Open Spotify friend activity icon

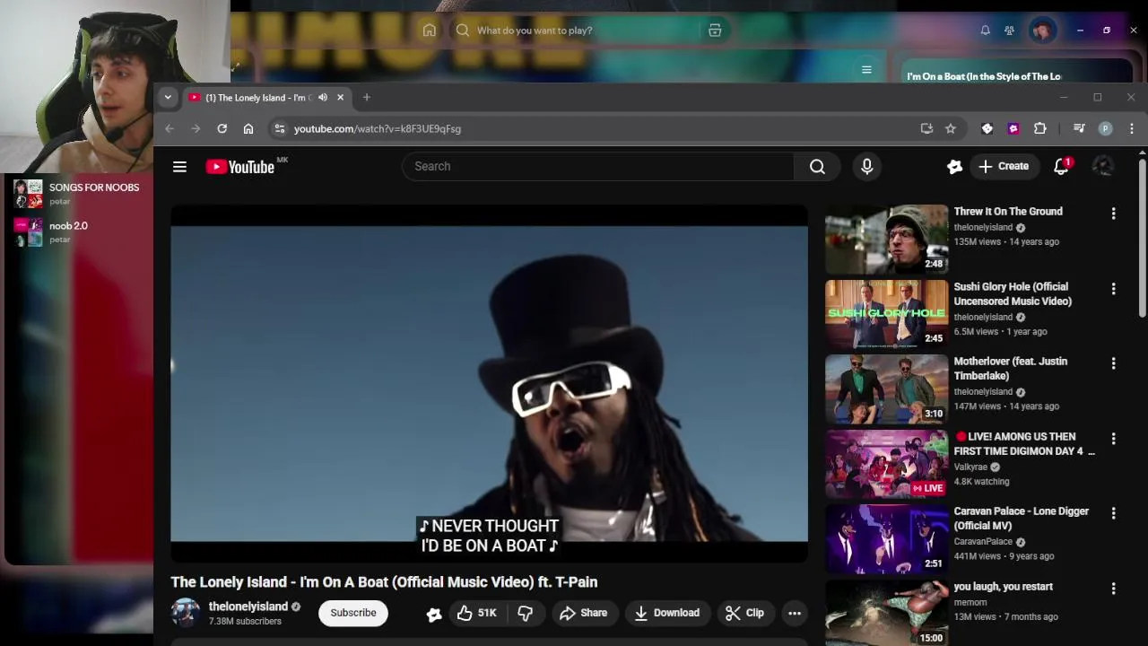point(1009,31)
